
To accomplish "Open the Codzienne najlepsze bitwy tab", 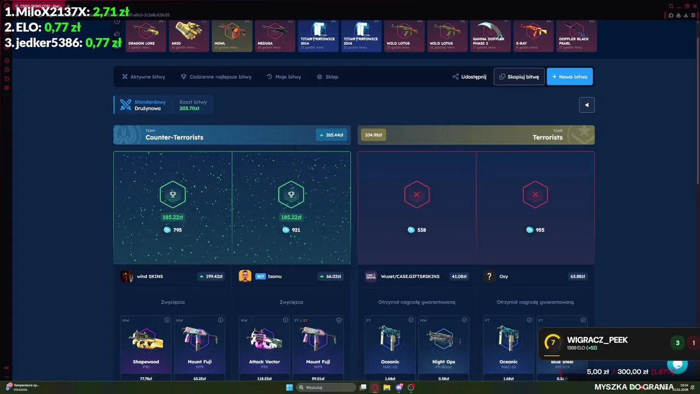I will point(216,77).
